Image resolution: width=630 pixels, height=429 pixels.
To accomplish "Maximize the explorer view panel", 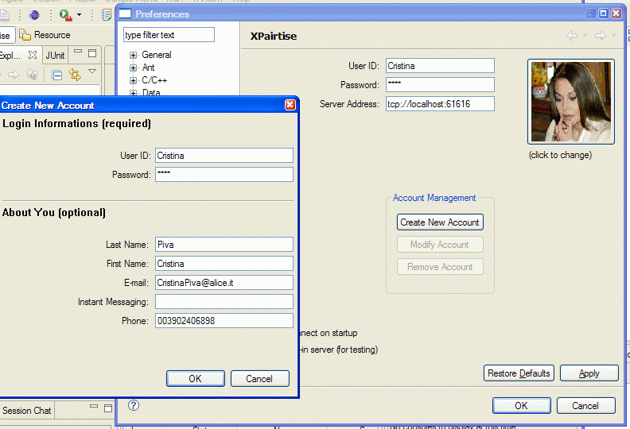I will 92,54.
